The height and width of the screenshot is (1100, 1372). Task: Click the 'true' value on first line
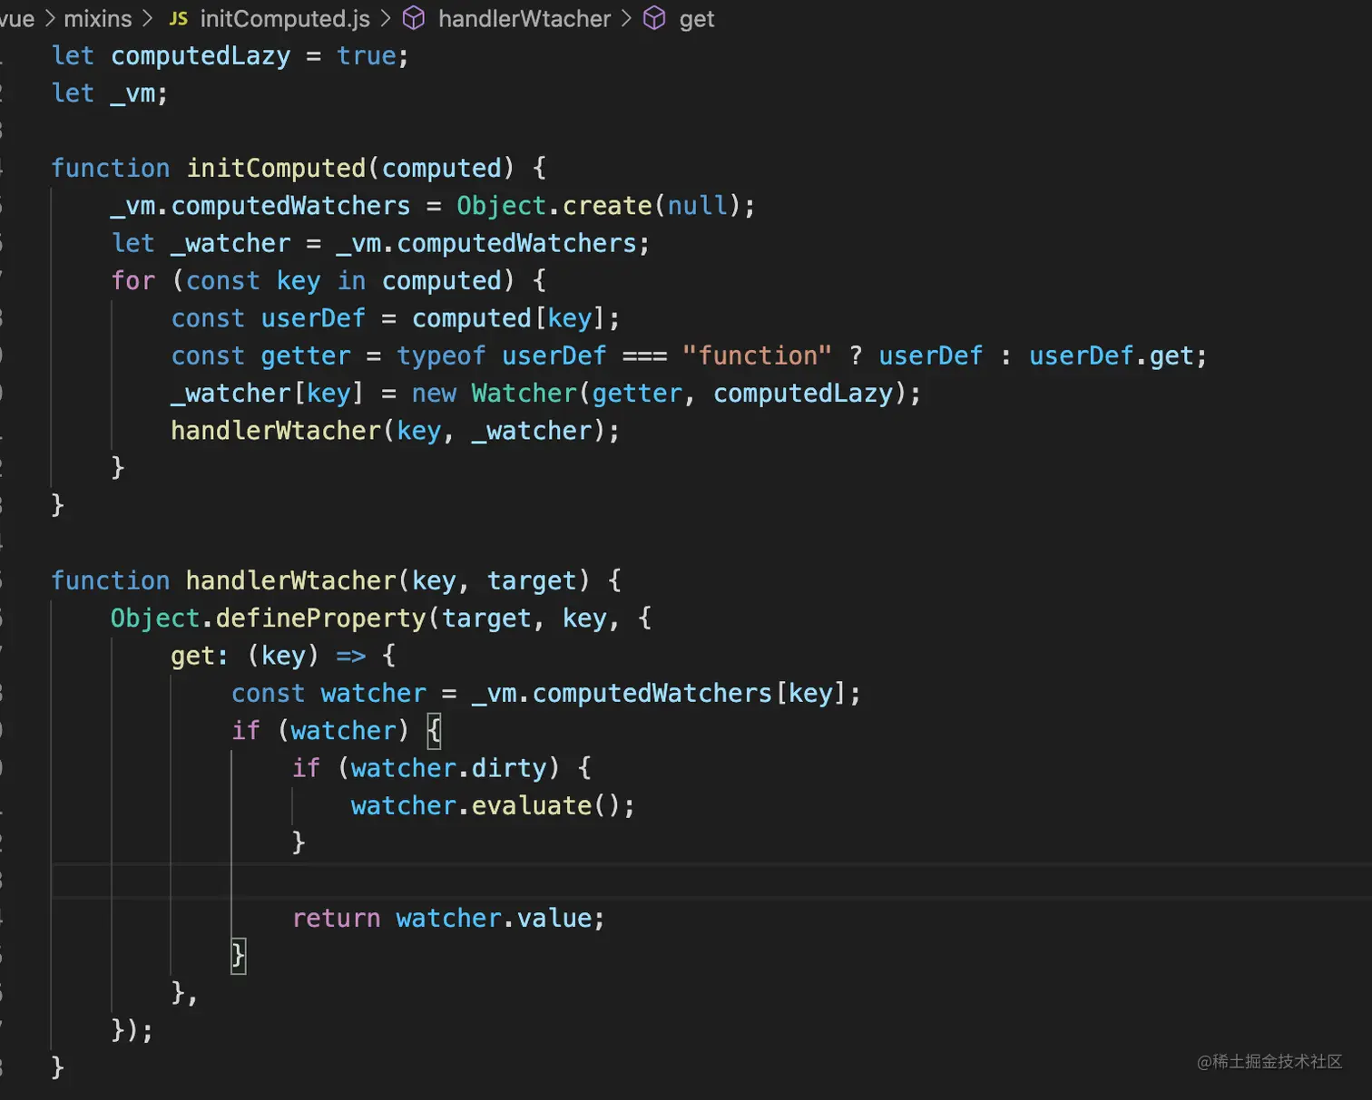tap(367, 55)
